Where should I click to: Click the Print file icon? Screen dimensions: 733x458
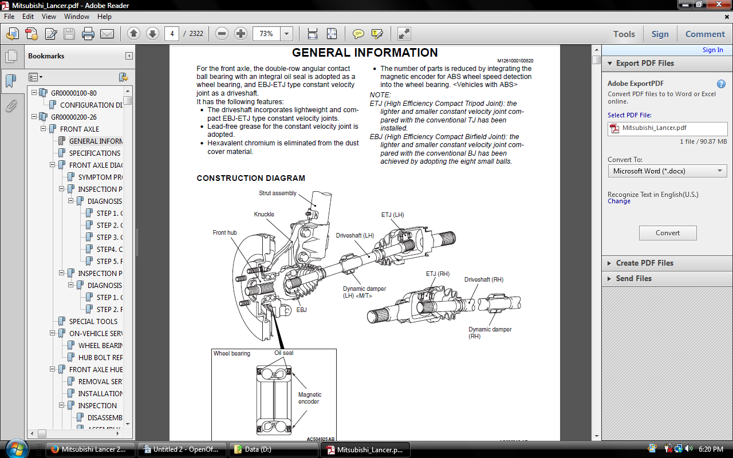[88, 34]
